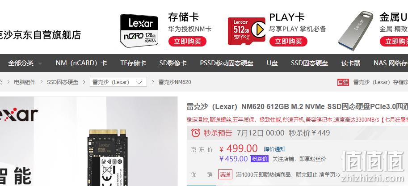Open the NM（nCARD）卡 menu item
Viewport: 408px width, 186px height.
81,63
